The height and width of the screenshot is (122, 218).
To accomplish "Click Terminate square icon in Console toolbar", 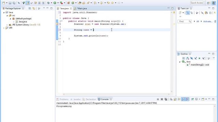I will (158, 99).
